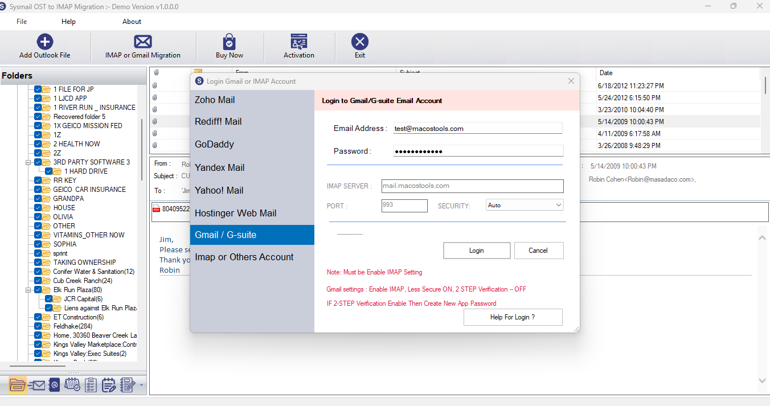Uncheck the 1 LJCD APP folder checkbox
The image size is (770, 406).
(38, 99)
